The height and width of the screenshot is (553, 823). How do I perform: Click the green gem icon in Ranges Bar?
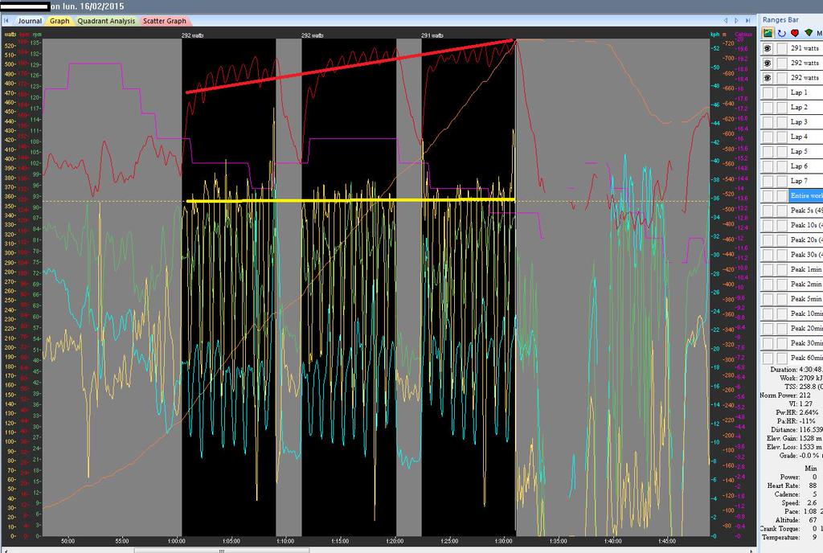(807, 33)
